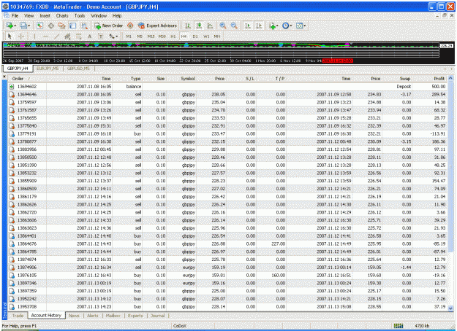Screen dimensions: 457x331
Task: Set timeframe to M15
Action: (151, 36)
